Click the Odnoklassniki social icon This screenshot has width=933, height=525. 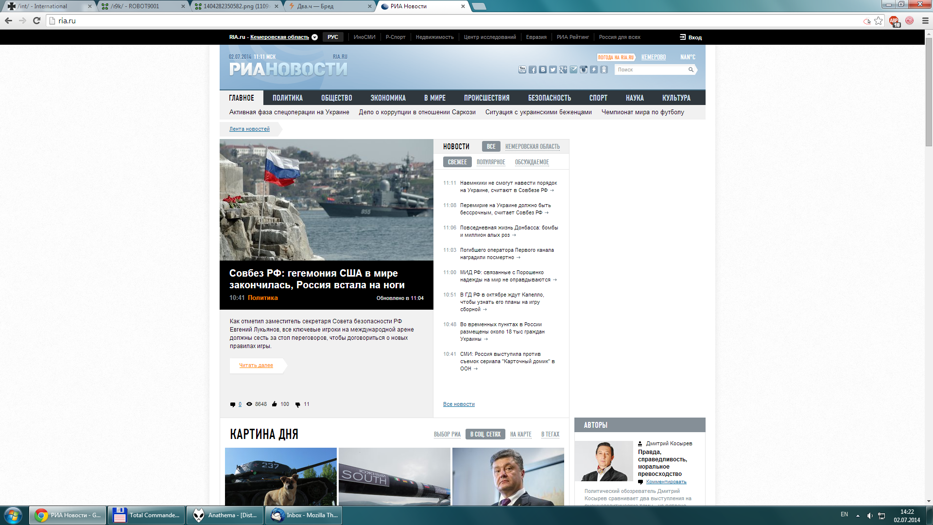point(604,70)
